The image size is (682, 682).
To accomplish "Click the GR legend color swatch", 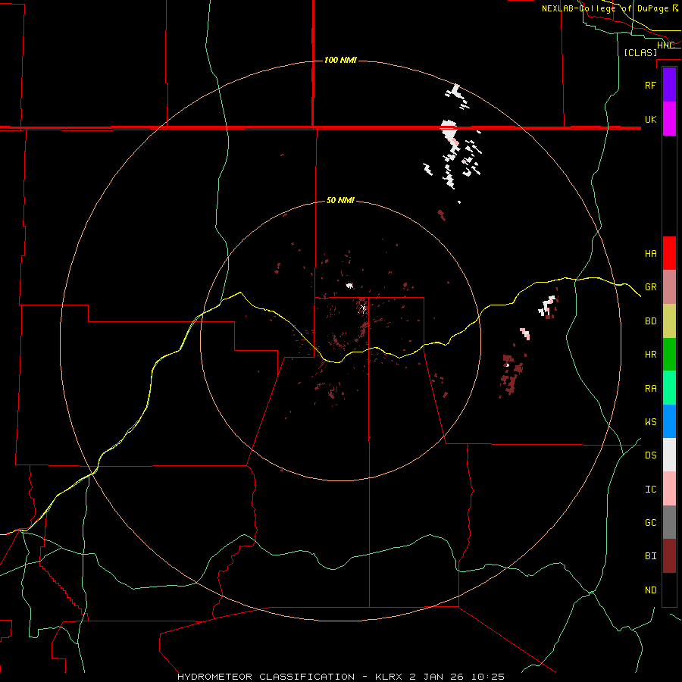I will (x=669, y=287).
